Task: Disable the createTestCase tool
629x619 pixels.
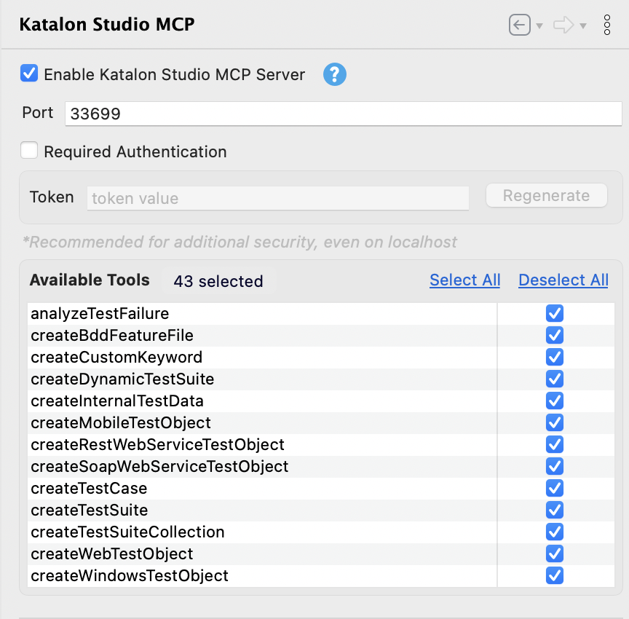Action: point(555,488)
